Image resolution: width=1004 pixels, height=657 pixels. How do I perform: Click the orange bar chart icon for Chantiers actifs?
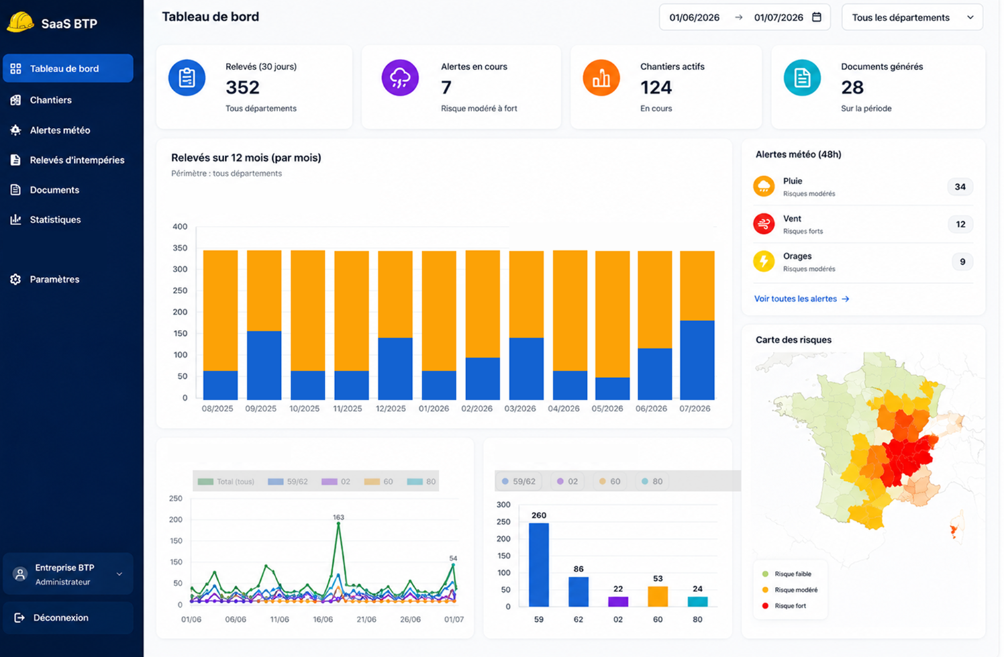point(601,77)
